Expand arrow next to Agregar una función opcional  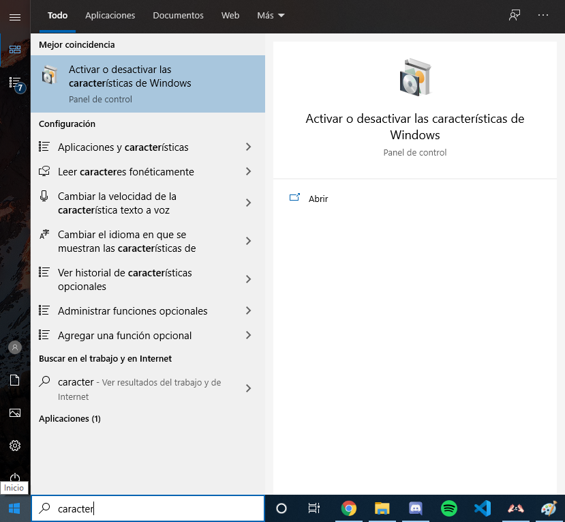248,336
